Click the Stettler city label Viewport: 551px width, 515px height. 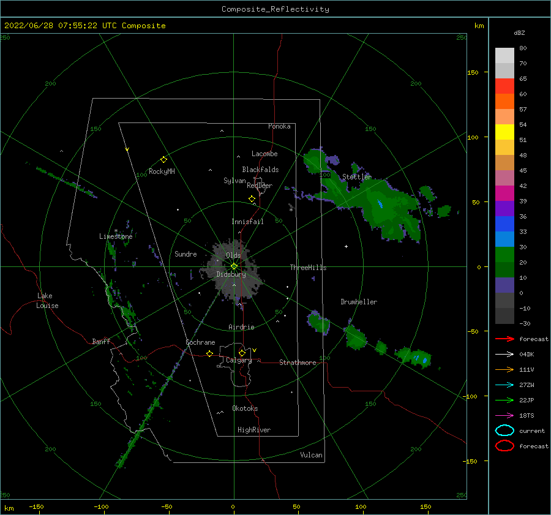pos(357,177)
